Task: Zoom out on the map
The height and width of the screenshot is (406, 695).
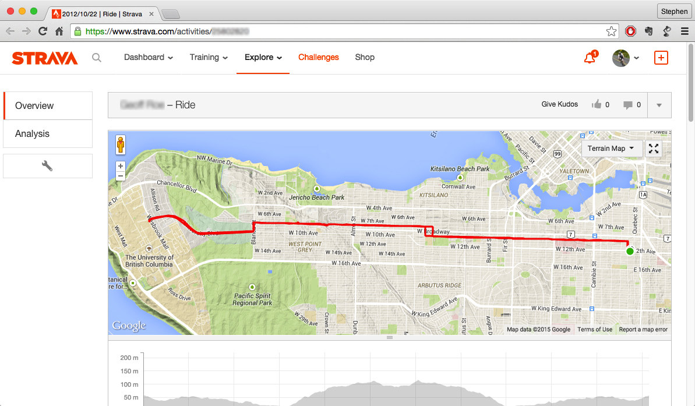Action: tap(121, 175)
